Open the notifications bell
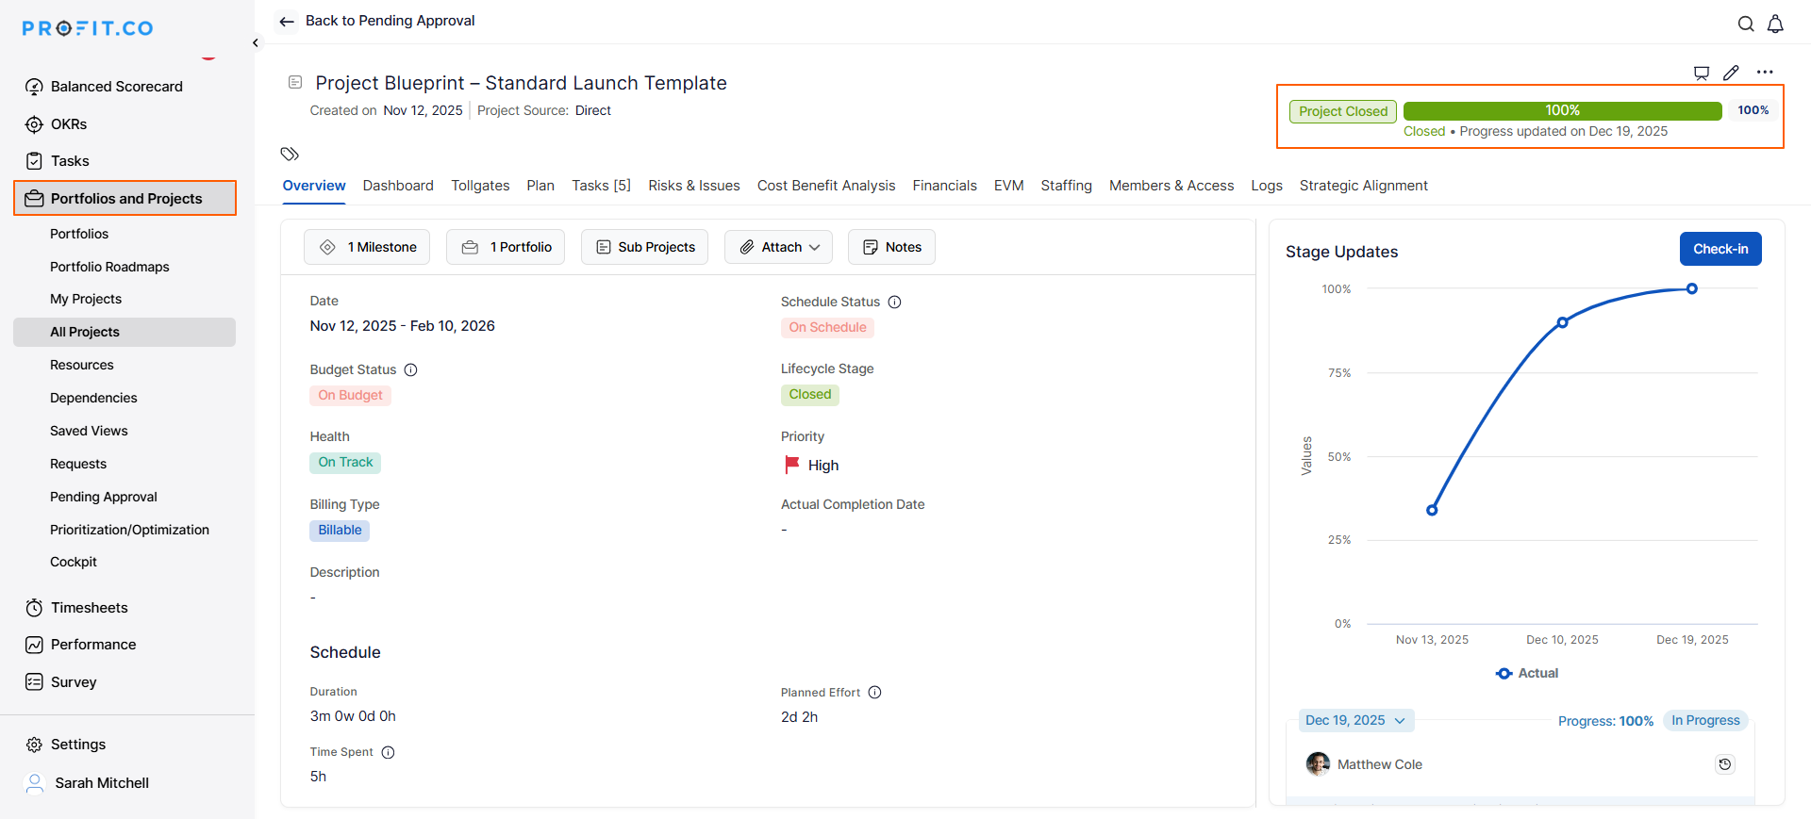 (1775, 25)
